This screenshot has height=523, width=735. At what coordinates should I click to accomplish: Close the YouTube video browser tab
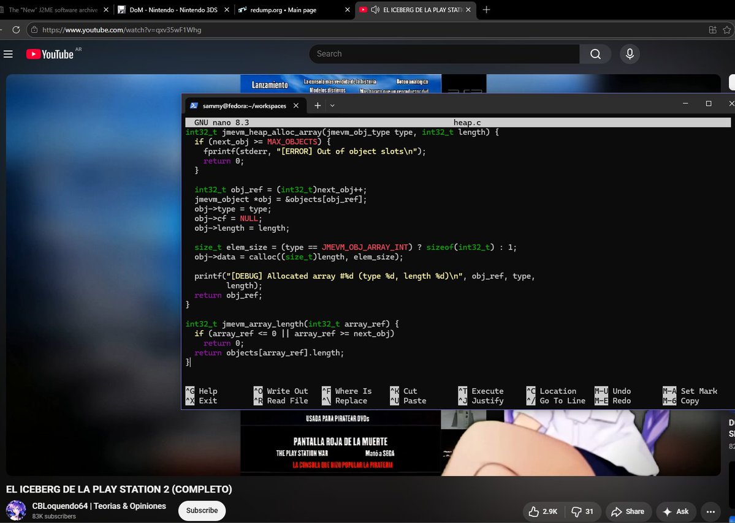pyautogui.click(x=468, y=10)
